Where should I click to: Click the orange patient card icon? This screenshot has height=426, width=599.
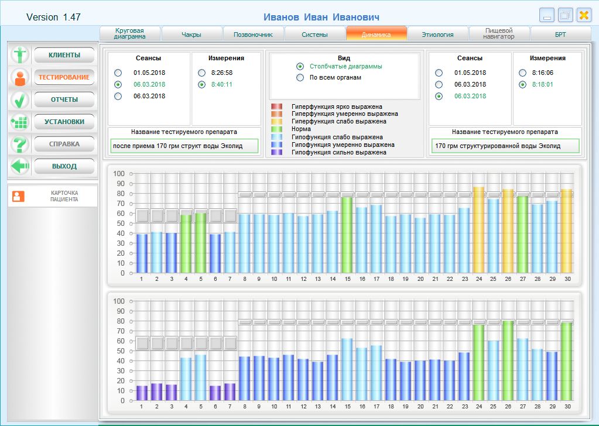point(19,197)
